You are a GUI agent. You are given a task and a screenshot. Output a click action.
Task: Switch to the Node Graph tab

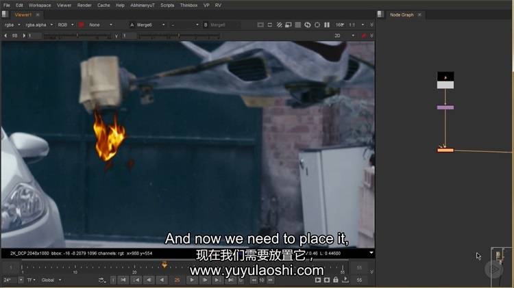[x=401, y=14]
